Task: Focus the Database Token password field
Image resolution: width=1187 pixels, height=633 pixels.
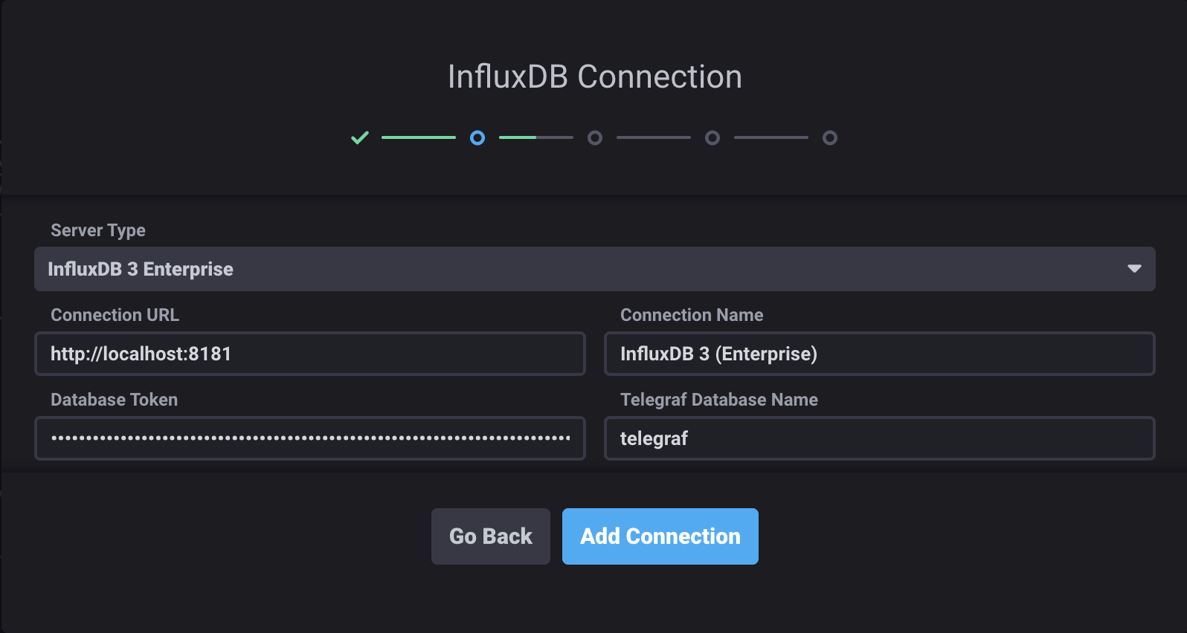Action: pos(310,438)
